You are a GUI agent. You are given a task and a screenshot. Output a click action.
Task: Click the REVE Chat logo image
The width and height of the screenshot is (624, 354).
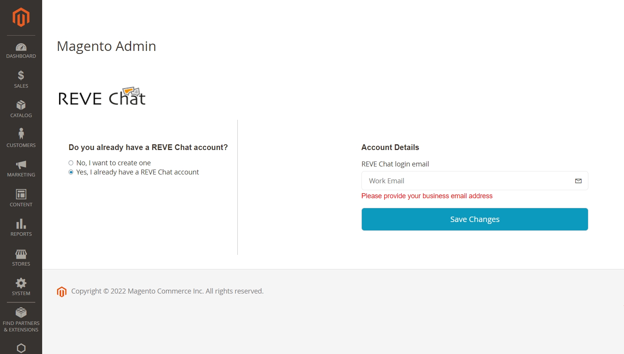(102, 96)
